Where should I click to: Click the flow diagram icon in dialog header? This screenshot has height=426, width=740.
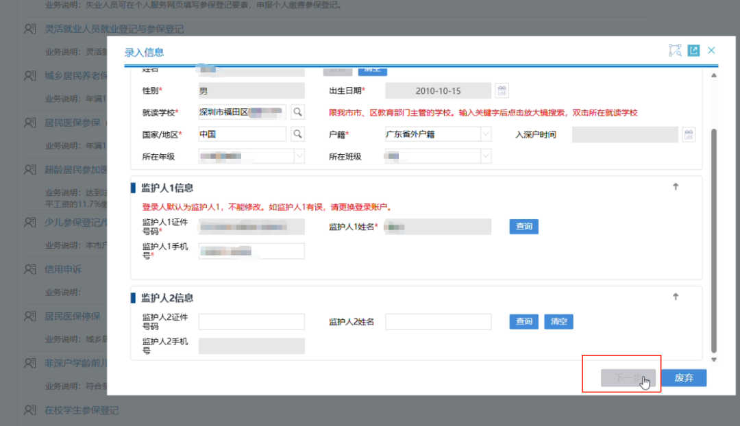click(675, 51)
